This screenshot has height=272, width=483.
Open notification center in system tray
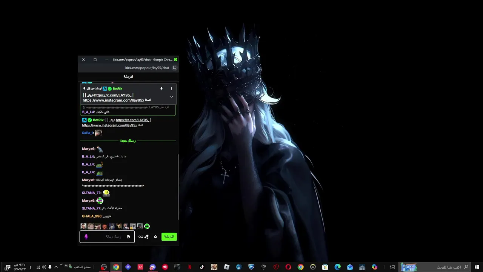click(x=8, y=267)
